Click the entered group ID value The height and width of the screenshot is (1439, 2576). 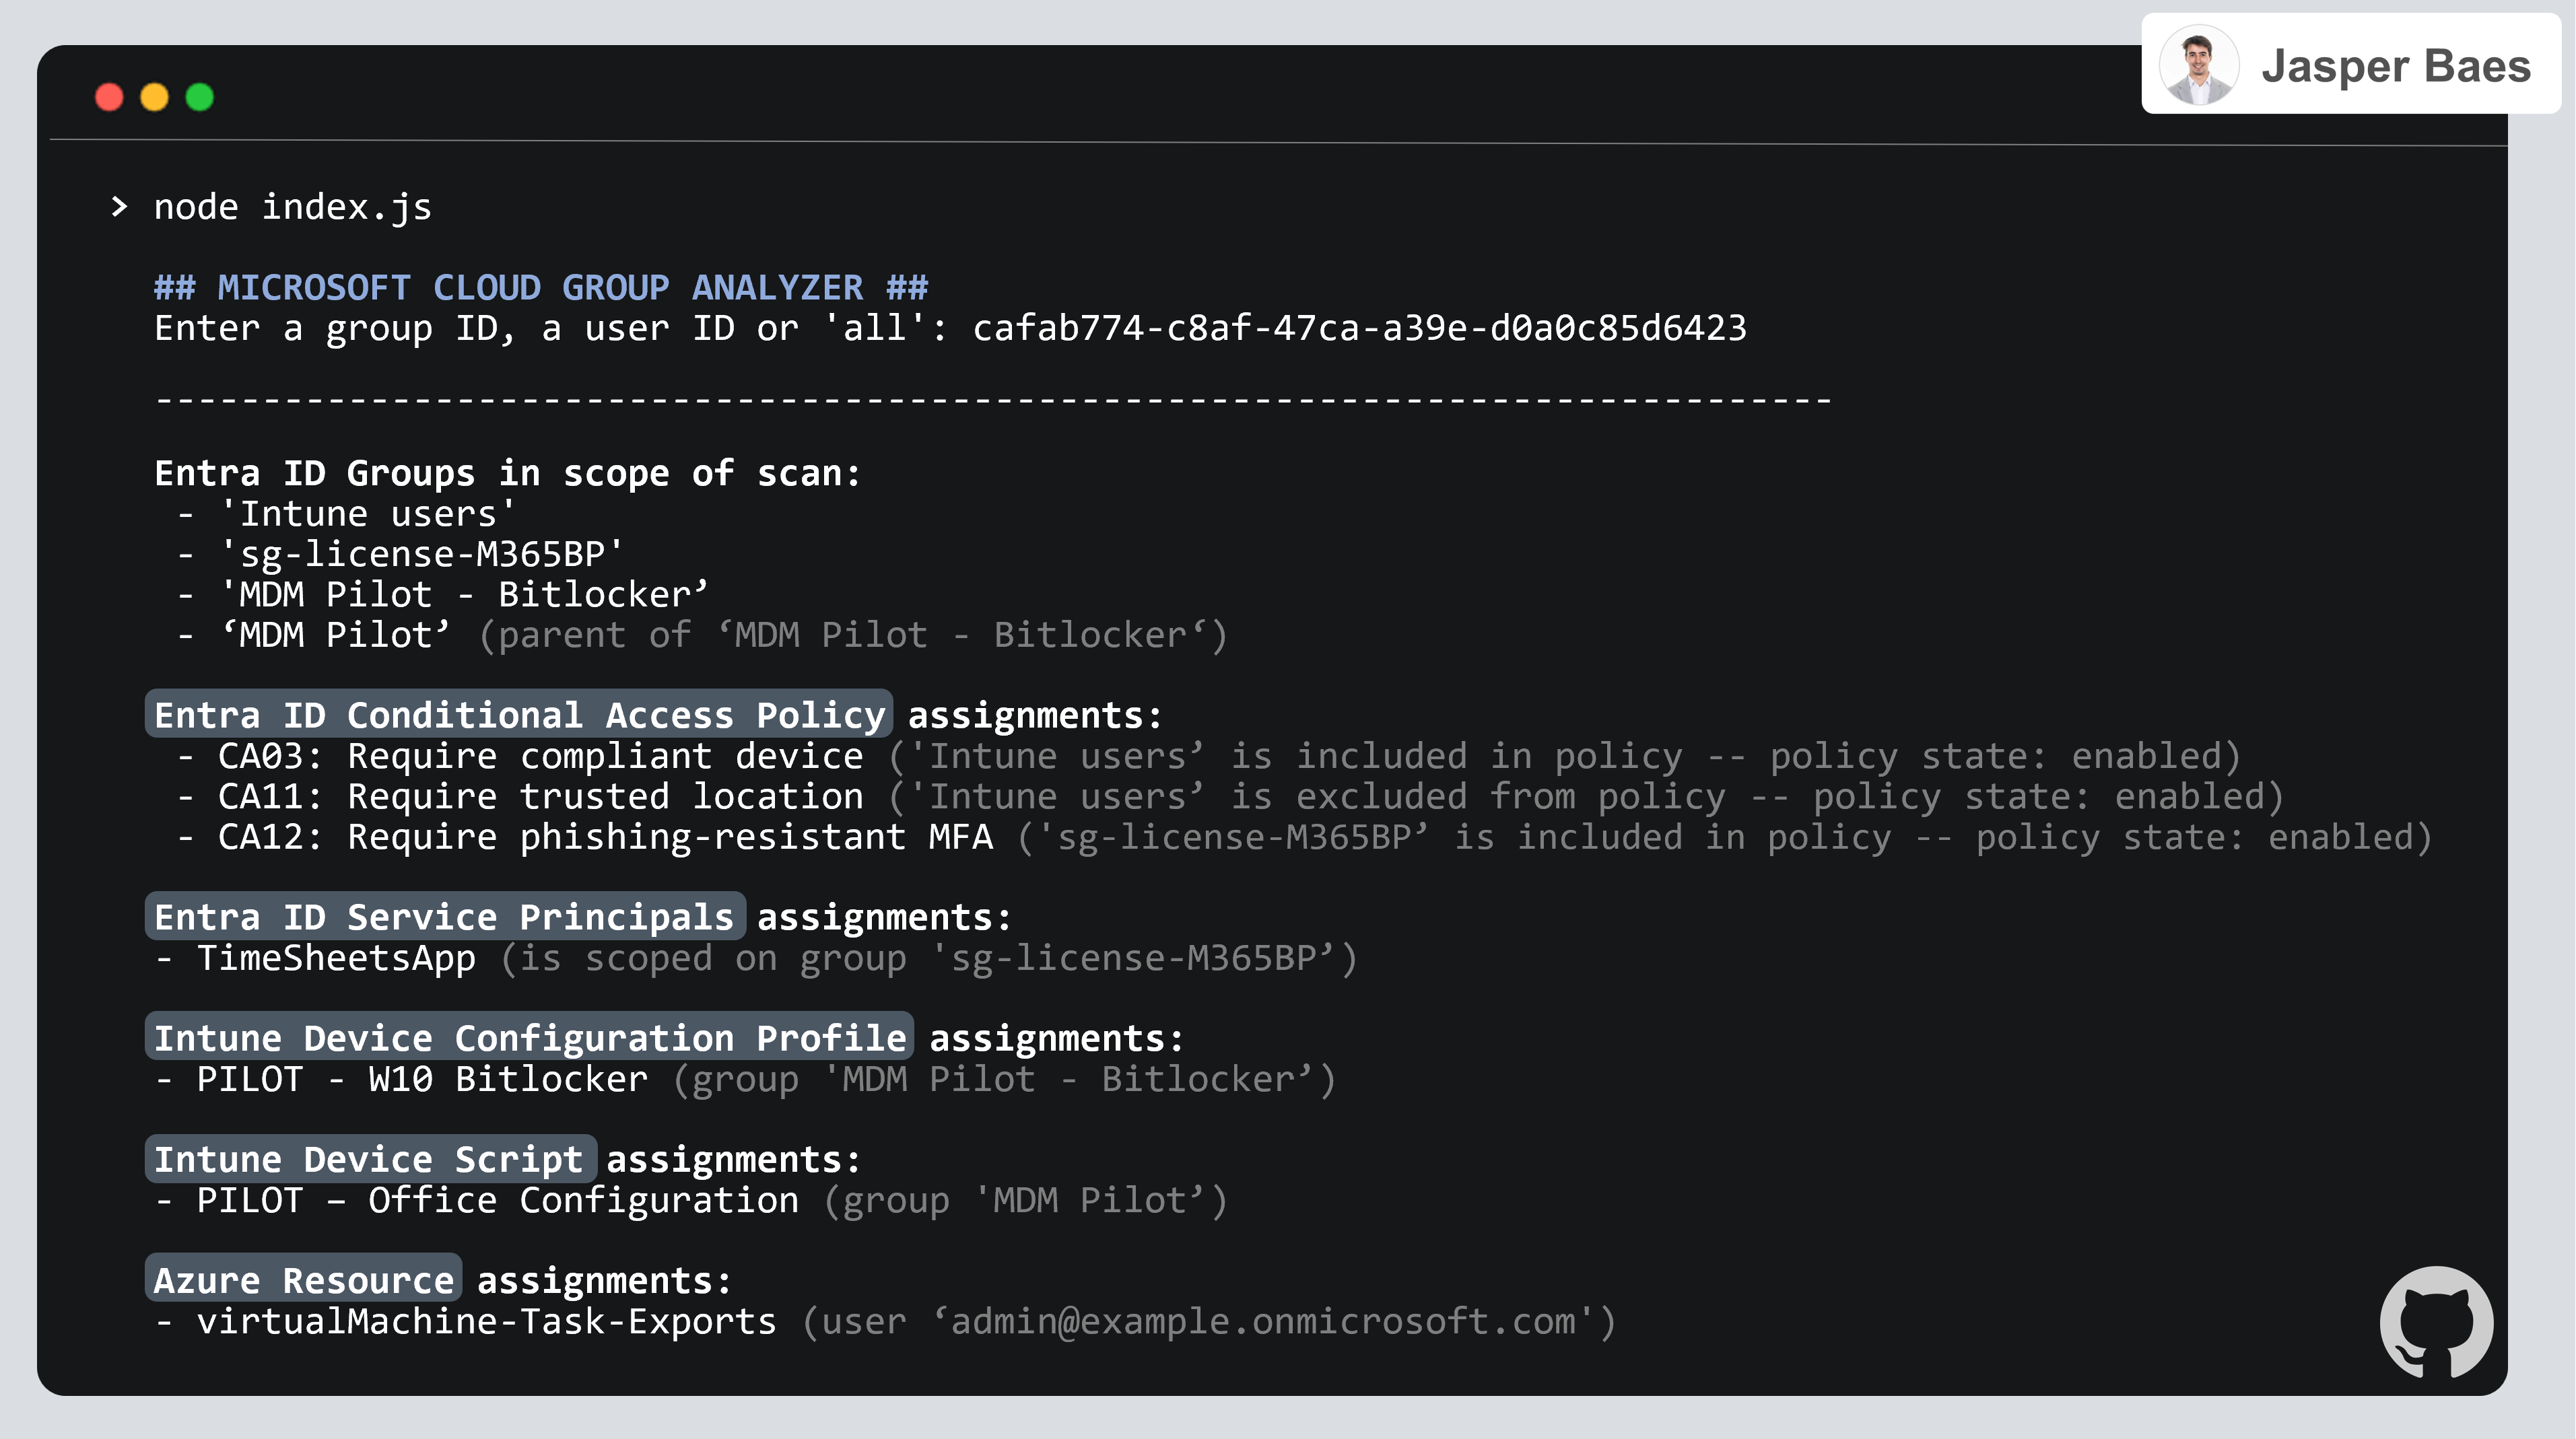coord(1359,328)
